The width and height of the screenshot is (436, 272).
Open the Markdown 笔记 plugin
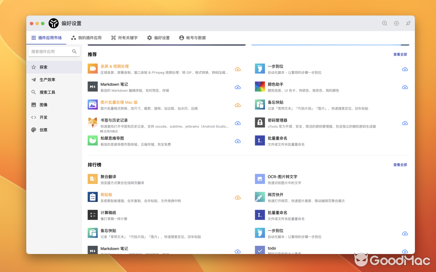tap(114, 84)
